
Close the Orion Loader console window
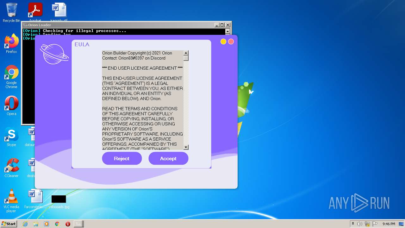click(x=228, y=25)
